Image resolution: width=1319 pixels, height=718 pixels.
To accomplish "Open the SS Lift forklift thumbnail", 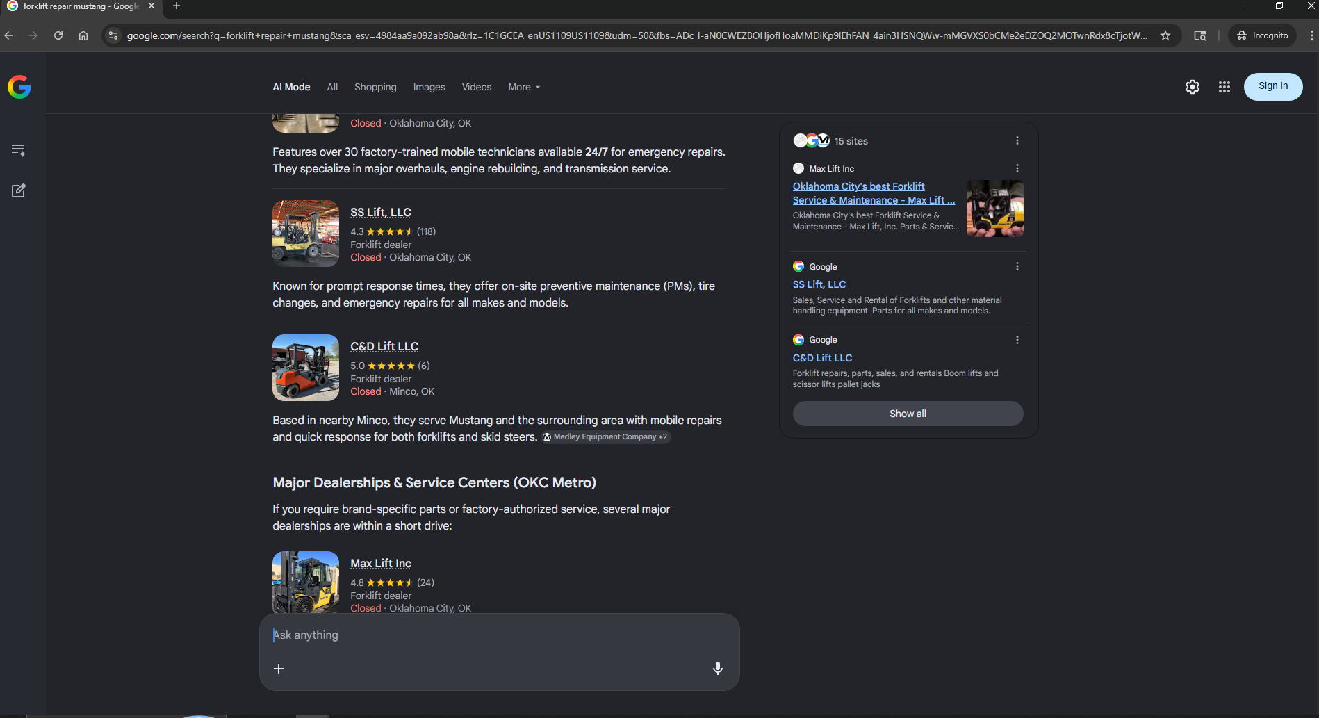I will [x=306, y=234].
